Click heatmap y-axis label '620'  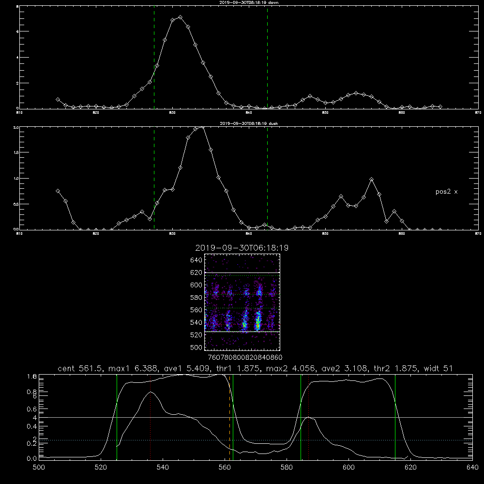(197, 272)
